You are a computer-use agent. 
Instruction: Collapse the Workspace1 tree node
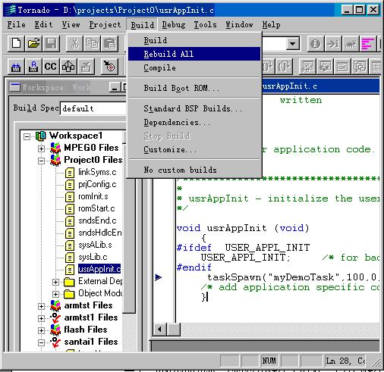coord(27,136)
